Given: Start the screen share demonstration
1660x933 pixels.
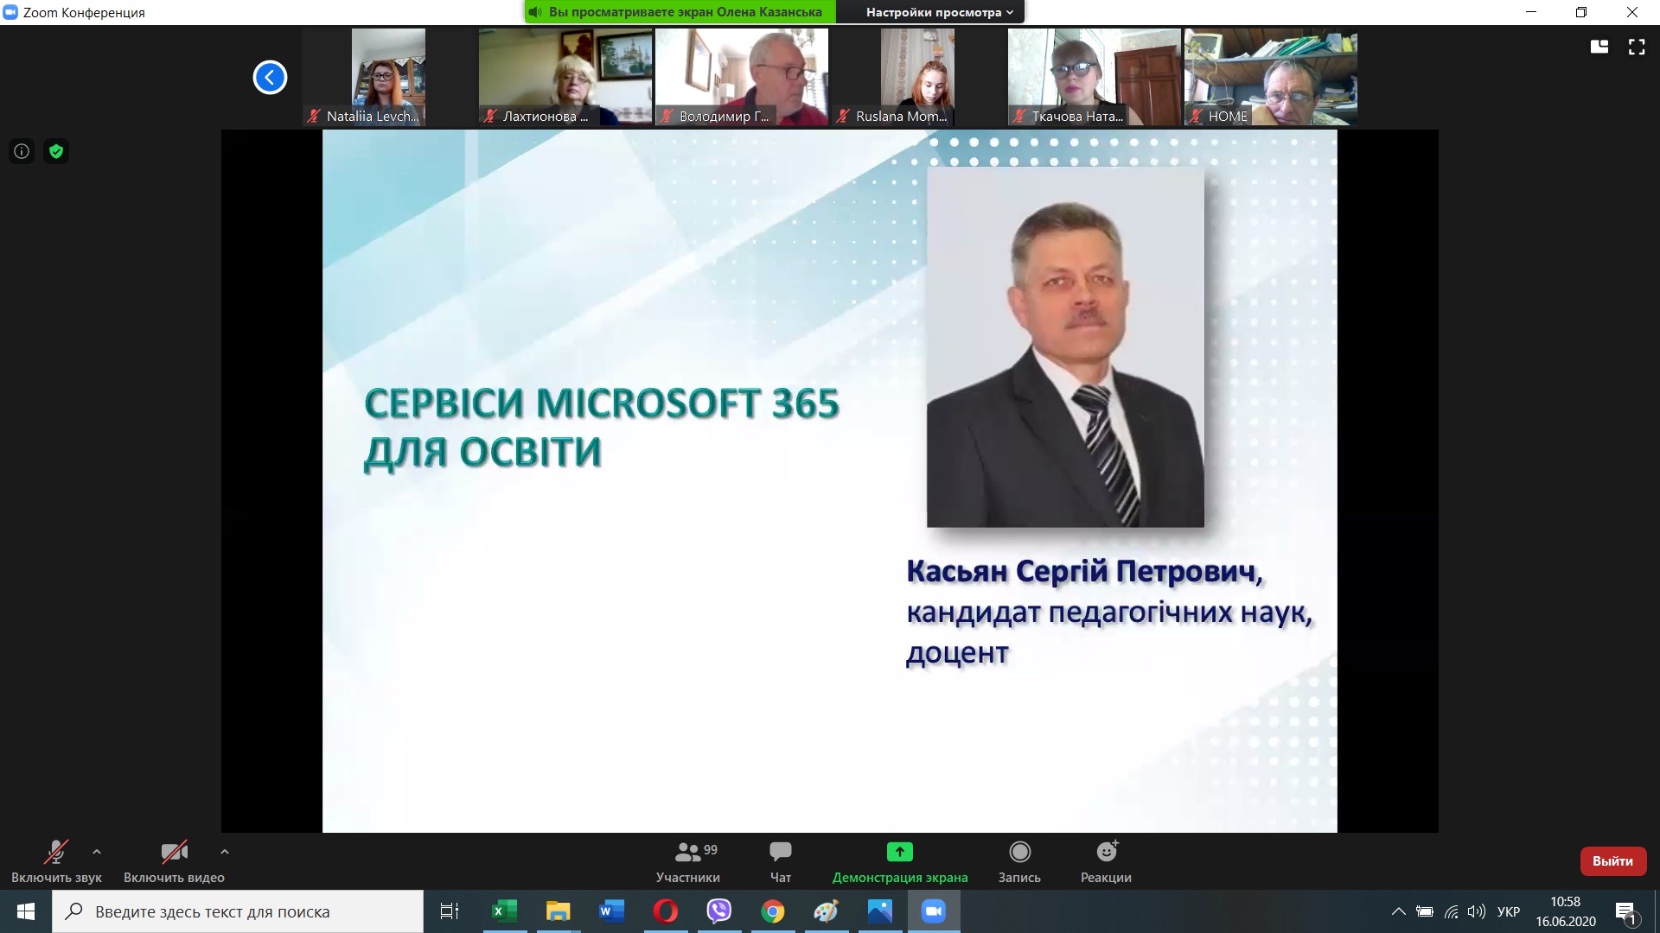Looking at the screenshot, I should (x=899, y=853).
